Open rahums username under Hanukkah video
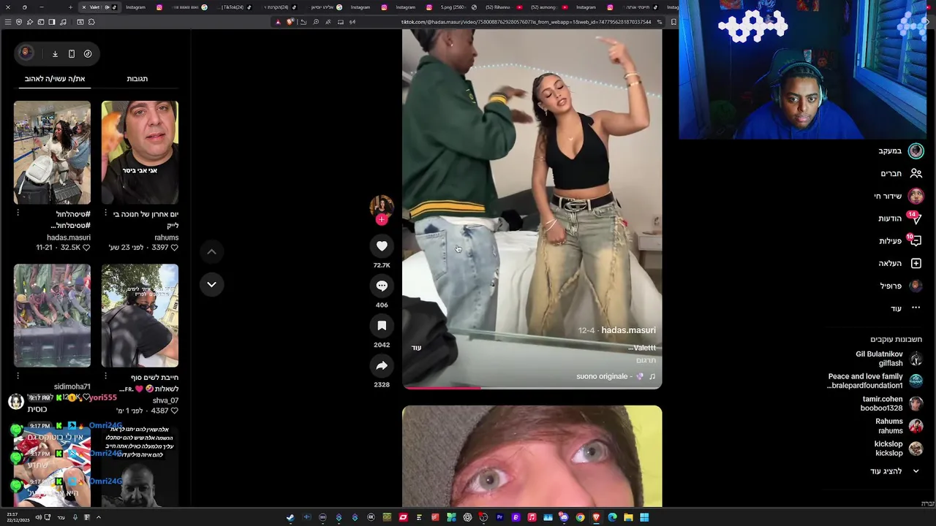This screenshot has width=936, height=526. point(166,237)
